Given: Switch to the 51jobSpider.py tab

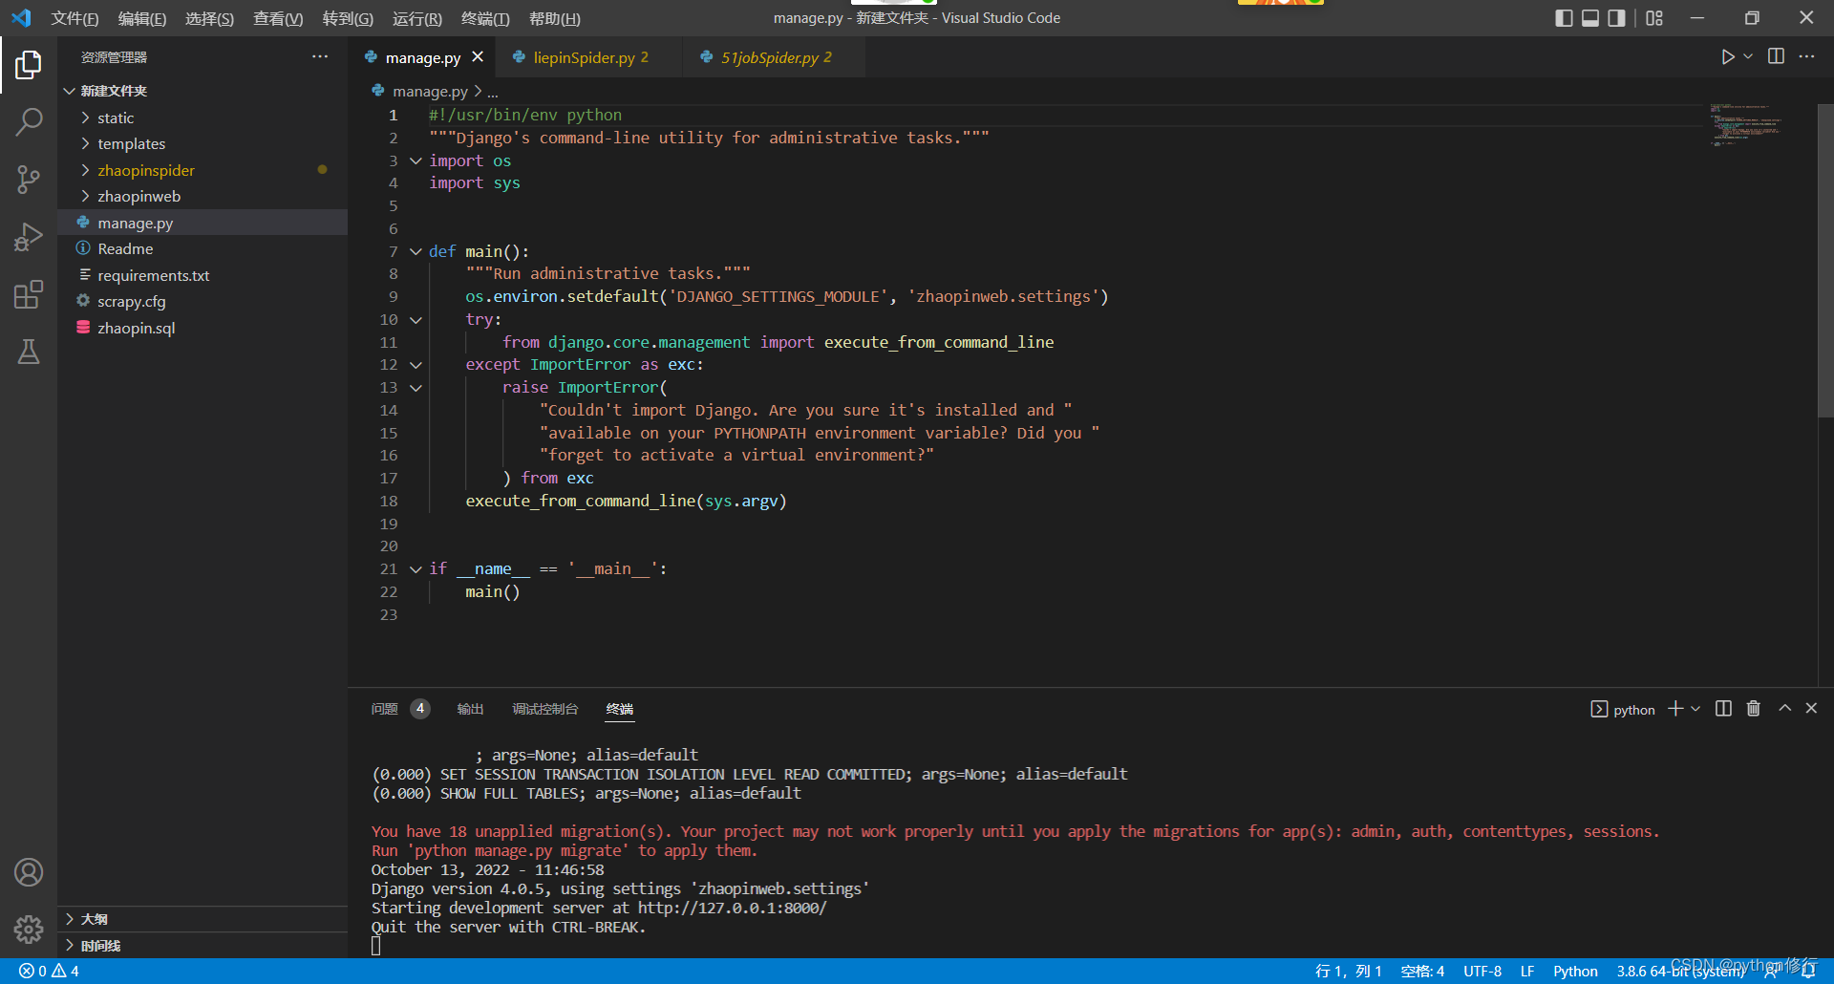Looking at the screenshot, I should click(774, 57).
